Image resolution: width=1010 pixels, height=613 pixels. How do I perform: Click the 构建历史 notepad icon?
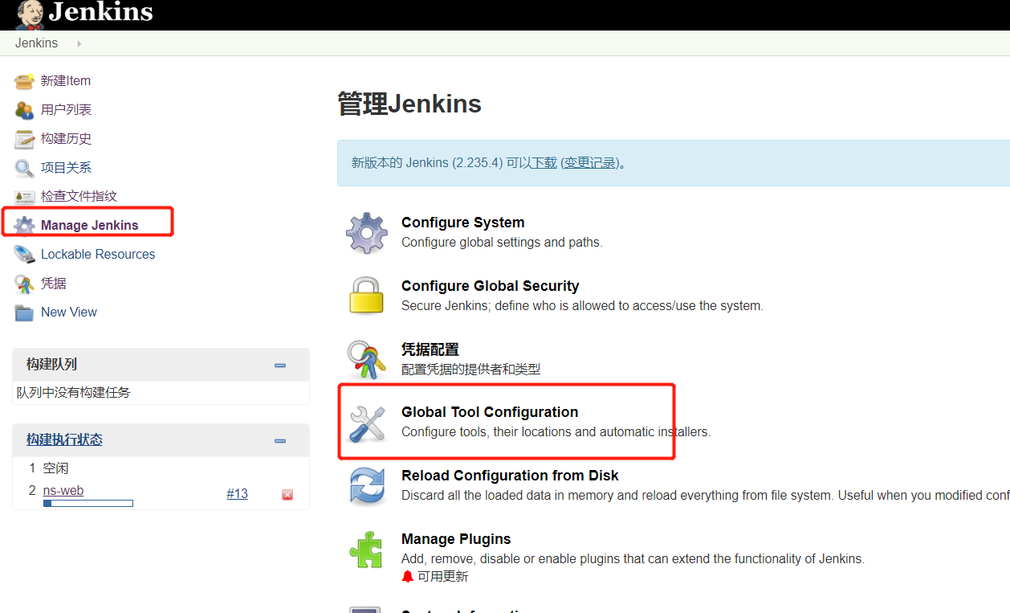click(x=25, y=139)
